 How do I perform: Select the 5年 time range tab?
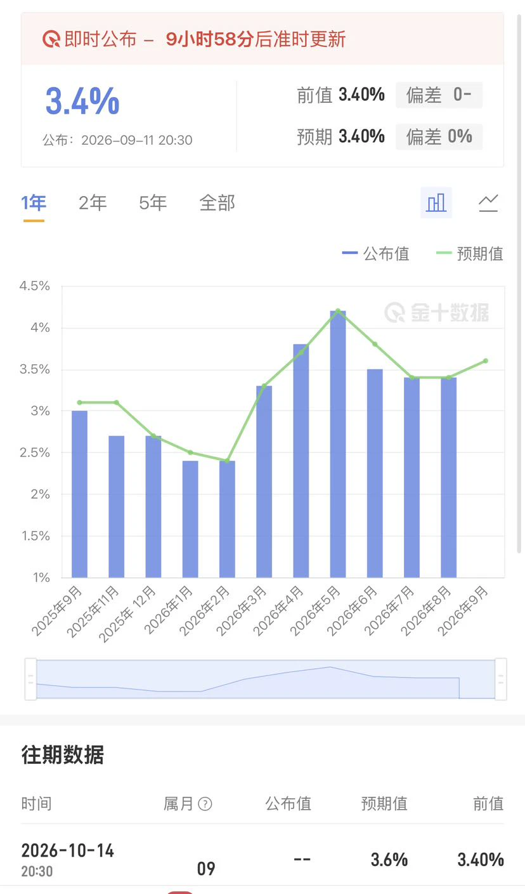click(153, 203)
